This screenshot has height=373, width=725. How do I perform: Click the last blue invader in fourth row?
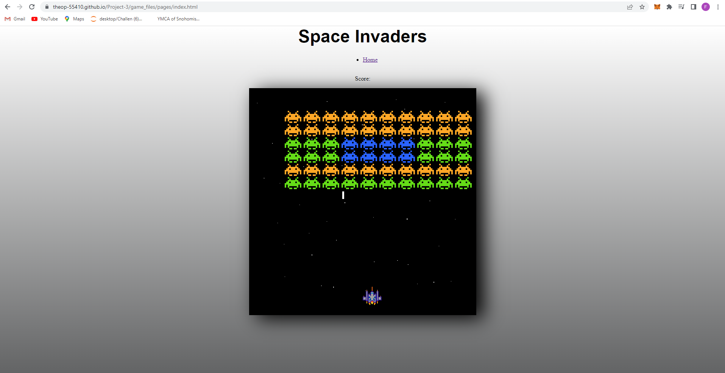pos(407,157)
